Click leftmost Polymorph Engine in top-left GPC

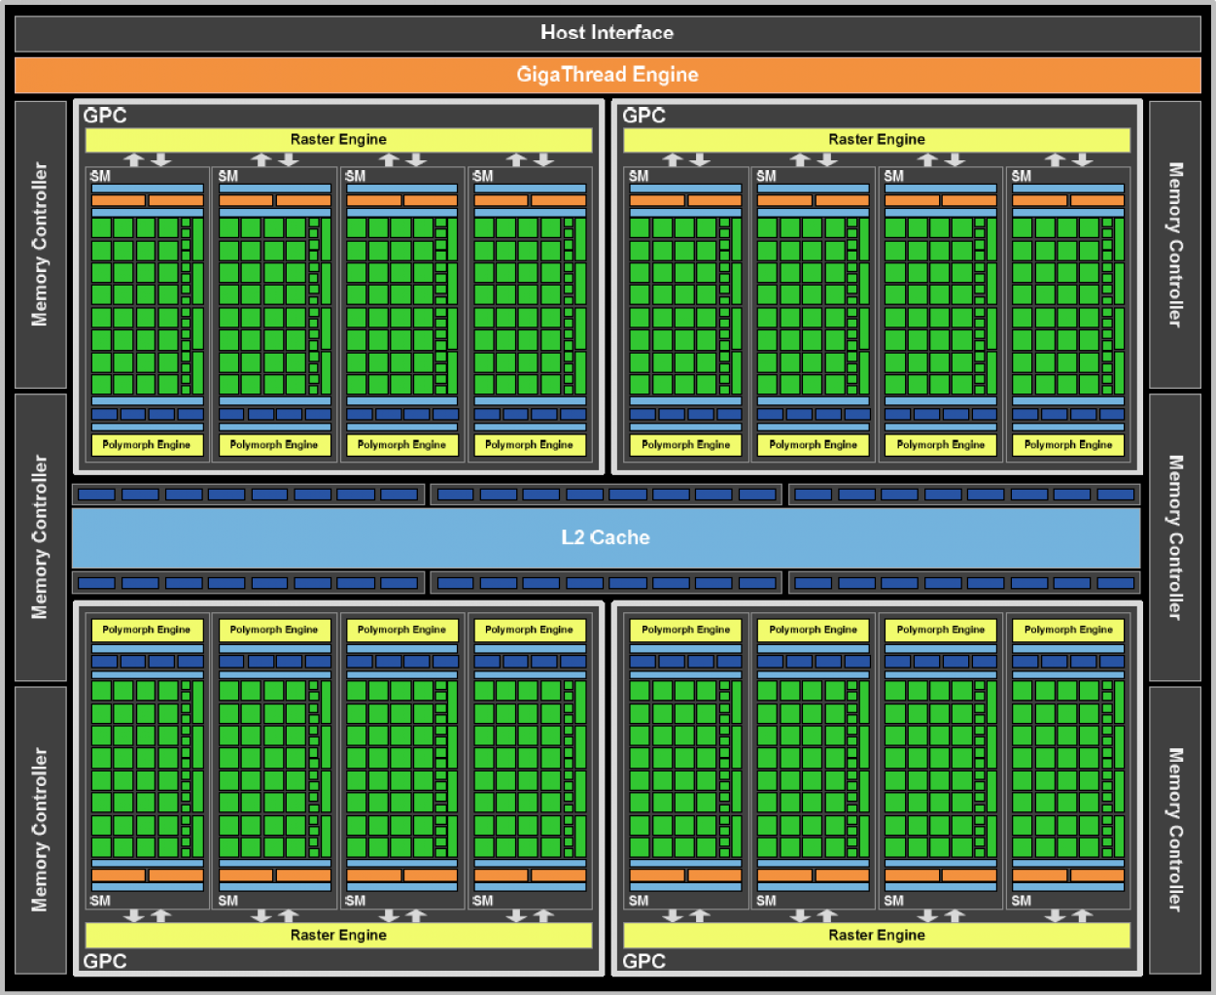147,445
